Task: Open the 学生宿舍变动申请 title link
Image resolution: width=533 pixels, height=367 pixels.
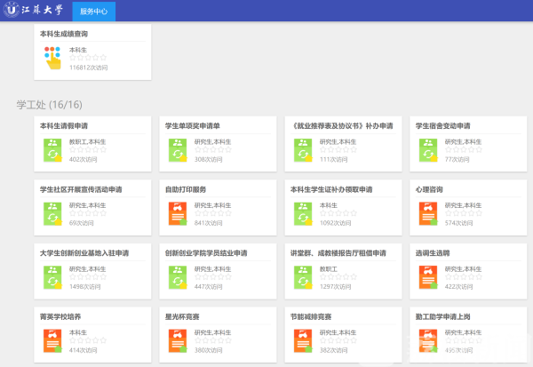Action: point(442,126)
